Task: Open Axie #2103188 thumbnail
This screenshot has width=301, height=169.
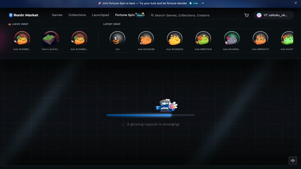Action: pyautogui.click(x=146, y=39)
